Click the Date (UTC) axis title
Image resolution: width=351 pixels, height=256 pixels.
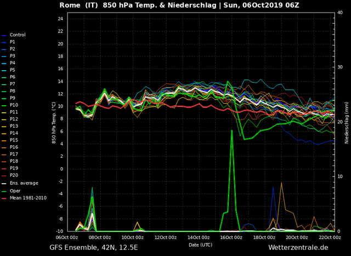click(200, 245)
